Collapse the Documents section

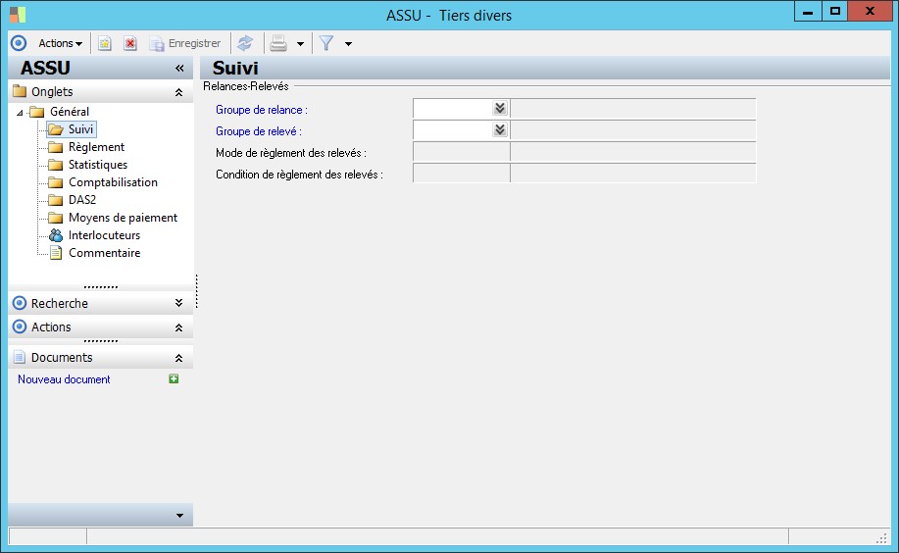pyautogui.click(x=178, y=358)
